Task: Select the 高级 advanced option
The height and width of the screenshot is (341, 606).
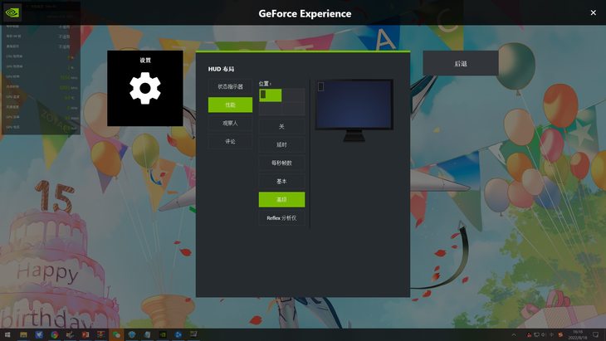Action: coord(281,200)
